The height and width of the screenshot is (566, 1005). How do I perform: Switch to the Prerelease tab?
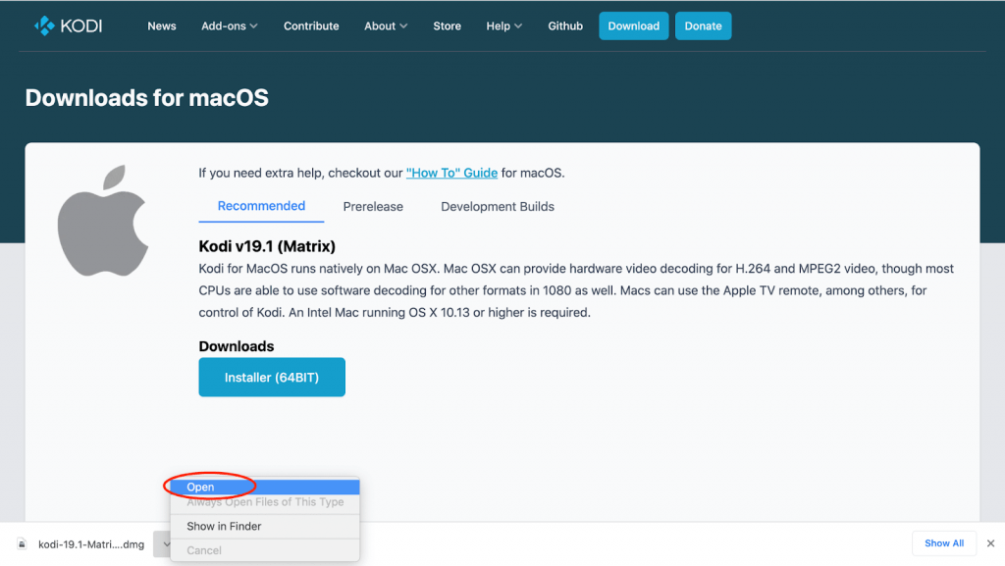point(373,207)
